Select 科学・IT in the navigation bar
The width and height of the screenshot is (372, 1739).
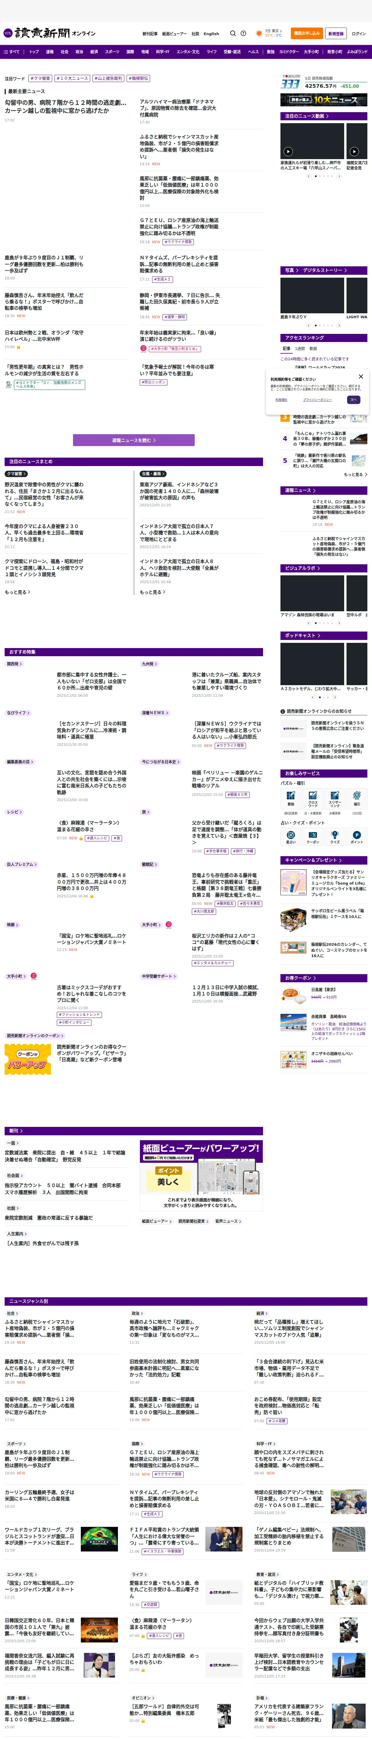coord(163,51)
